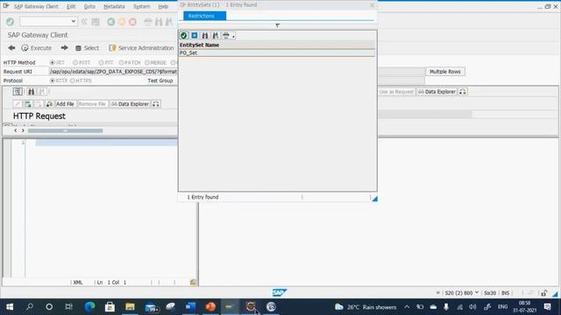Click the resize corner triangle of EntitySets popup
Image resolution: width=561 pixels, height=315 pixels.
pos(374,199)
